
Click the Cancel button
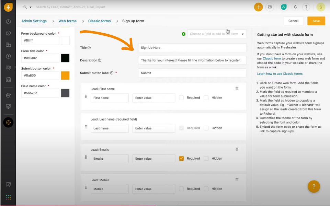pyautogui.click(x=293, y=21)
